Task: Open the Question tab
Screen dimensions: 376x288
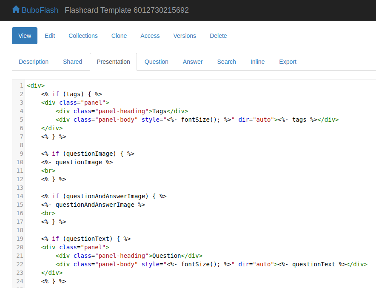Action: pos(157,62)
